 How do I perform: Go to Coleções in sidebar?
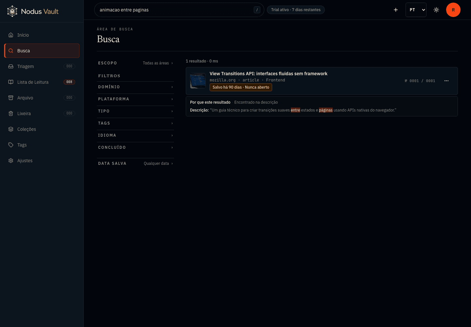[42, 129]
